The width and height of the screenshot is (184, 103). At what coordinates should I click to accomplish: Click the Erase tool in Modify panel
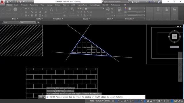pos(46,9)
